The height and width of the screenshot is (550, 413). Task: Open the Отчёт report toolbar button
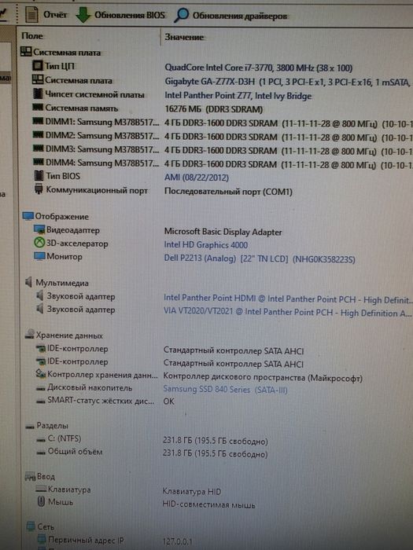pos(46,15)
